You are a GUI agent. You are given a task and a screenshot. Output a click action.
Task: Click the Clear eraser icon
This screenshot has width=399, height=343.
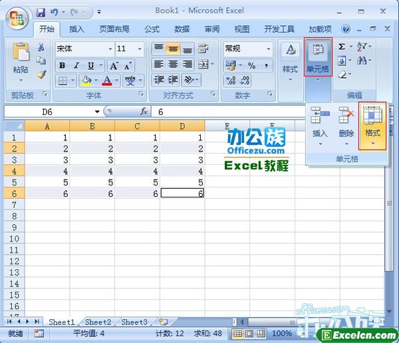point(342,74)
